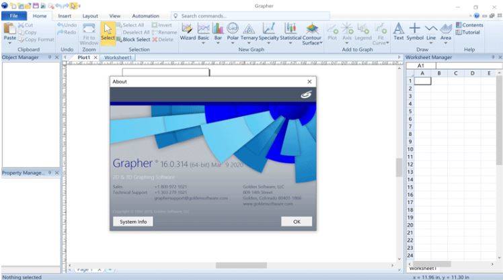Click the Add Axis icon

347,29
